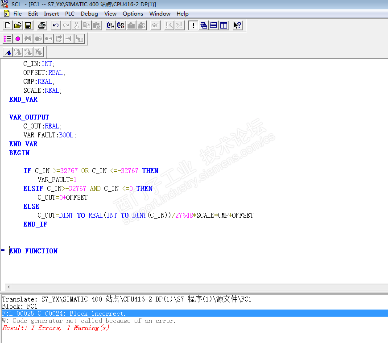This screenshot has width=388, height=343.
Task: Click the Result errors and warnings line
Action: coord(56,328)
